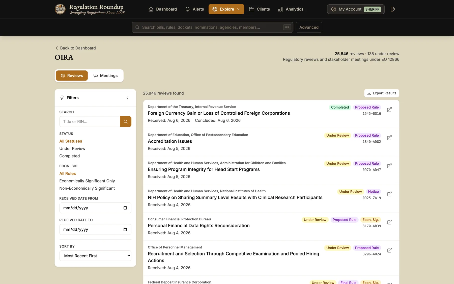The height and width of the screenshot is (284, 454).
Task: Click the Completed badge on Foreign Currency row
Action: [x=340, y=107]
